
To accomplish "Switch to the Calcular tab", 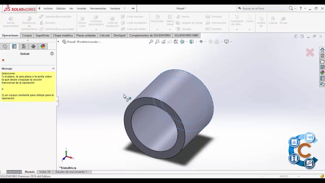I will 105,35.
